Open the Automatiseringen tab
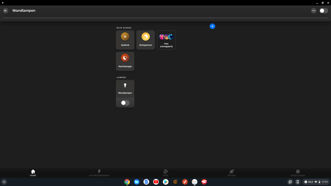This screenshot has width=331, height=186. [x=99, y=173]
